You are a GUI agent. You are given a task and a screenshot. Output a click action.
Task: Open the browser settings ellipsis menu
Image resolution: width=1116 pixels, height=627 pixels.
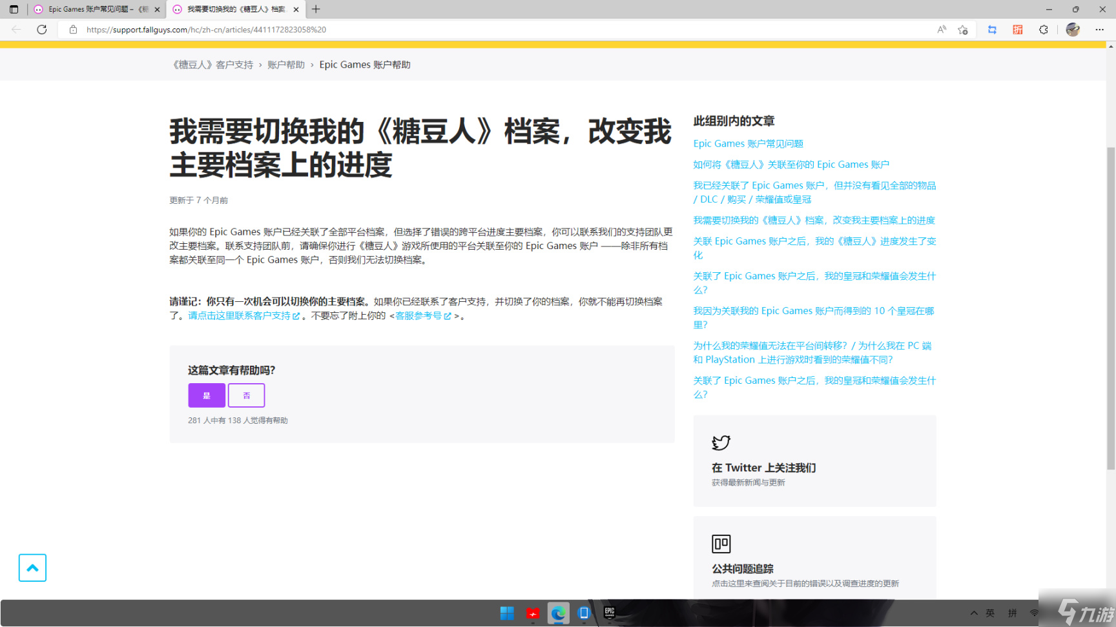tap(1099, 30)
